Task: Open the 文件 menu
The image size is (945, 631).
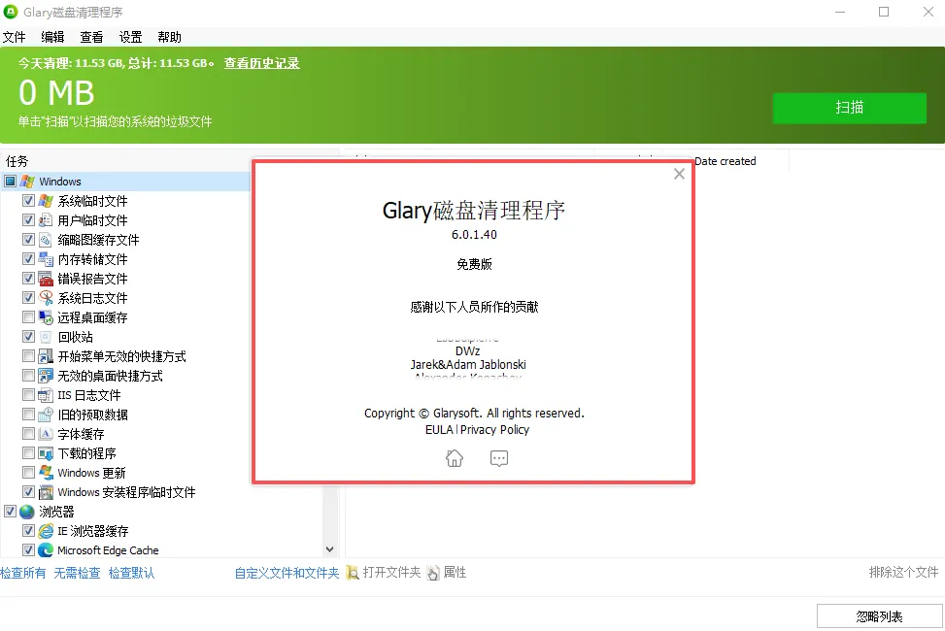Action: pyautogui.click(x=14, y=37)
